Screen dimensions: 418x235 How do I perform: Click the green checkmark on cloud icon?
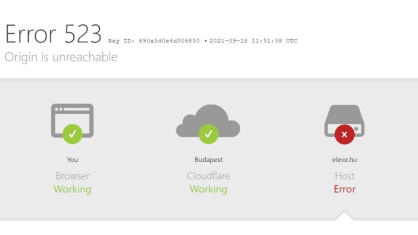(x=209, y=134)
